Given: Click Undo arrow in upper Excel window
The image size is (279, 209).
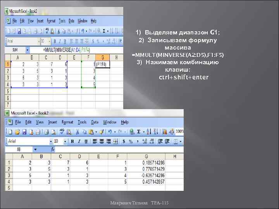Looking at the screenshot, I should click(x=83, y=31).
